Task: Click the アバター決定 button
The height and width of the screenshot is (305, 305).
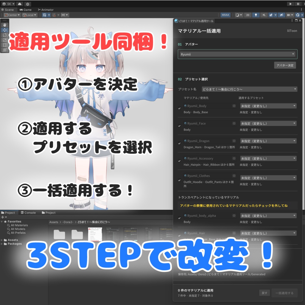Action: click(285, 65)
